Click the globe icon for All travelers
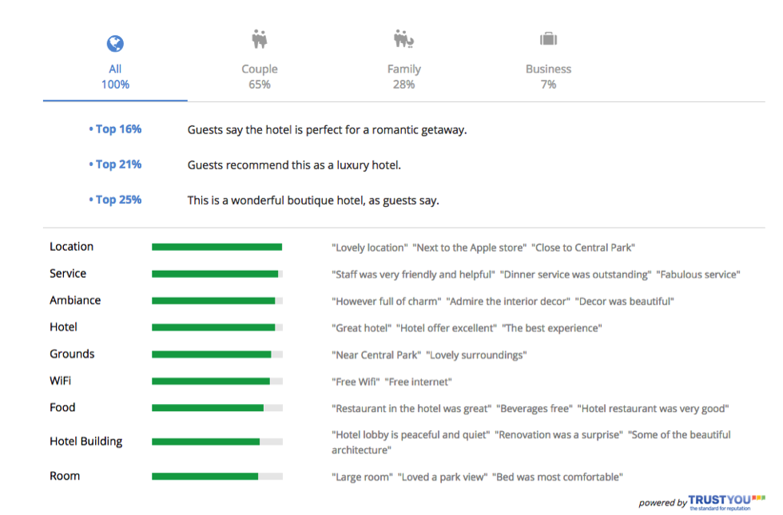This screenshot has width=783, height=515. pyautogui.click(x=115, y=43)
